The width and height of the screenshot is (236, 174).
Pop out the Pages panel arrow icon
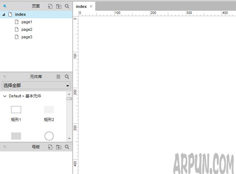[x=5, y=6]
